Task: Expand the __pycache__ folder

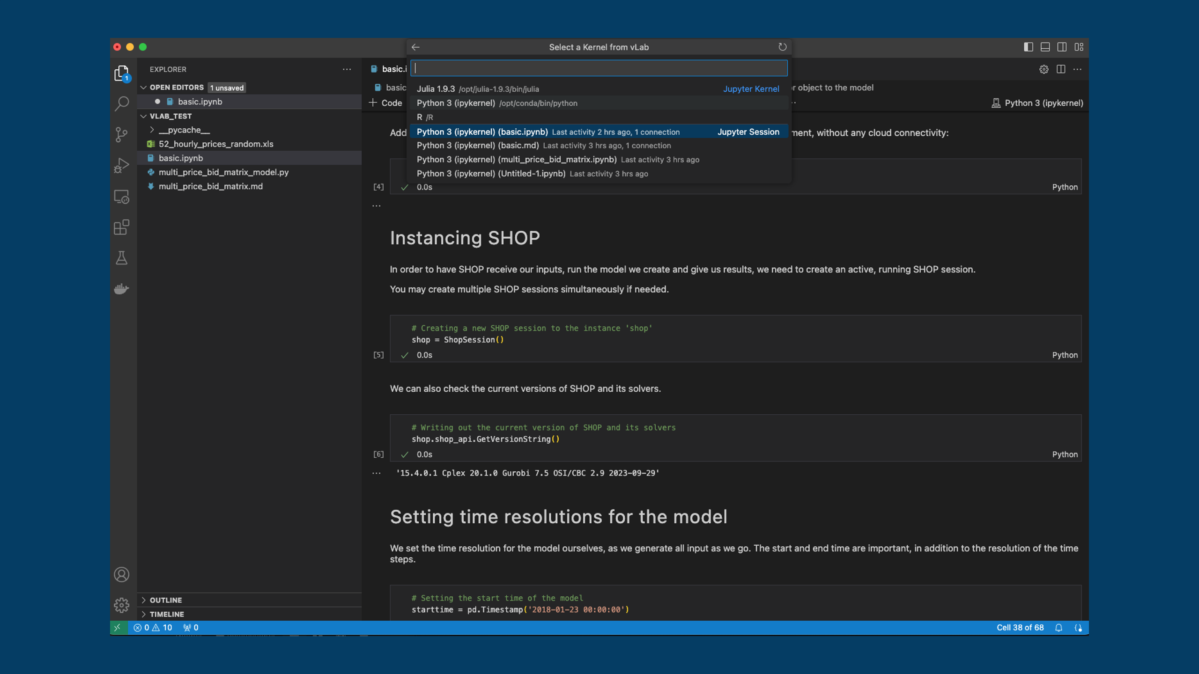Action: click(152, 130)
